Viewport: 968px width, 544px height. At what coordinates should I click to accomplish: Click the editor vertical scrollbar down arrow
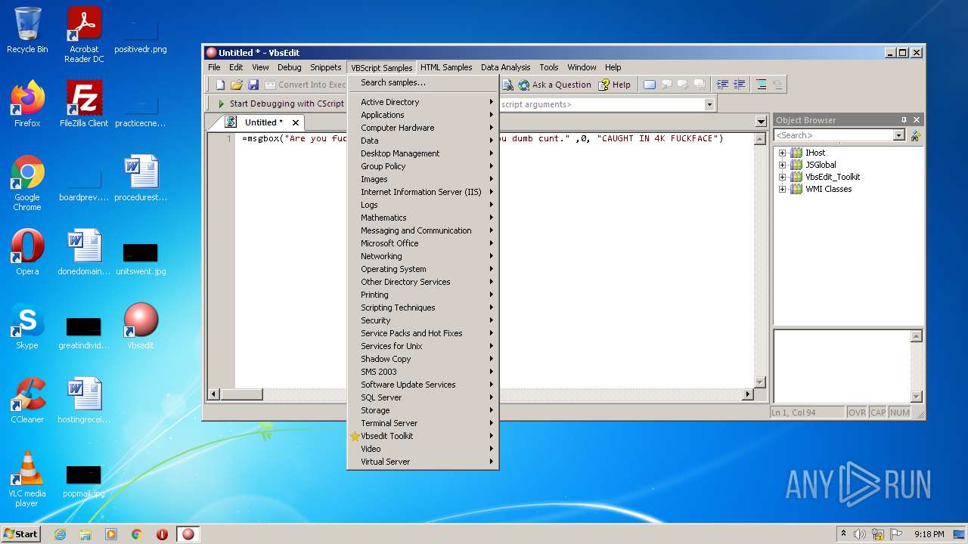760,382
